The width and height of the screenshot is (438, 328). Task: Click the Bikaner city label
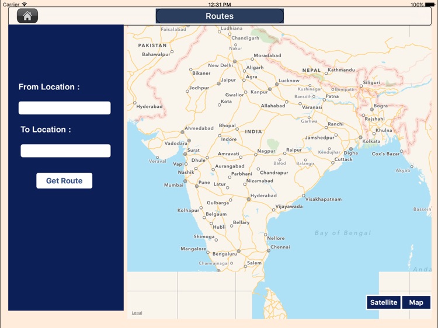[x=201, y=73]
